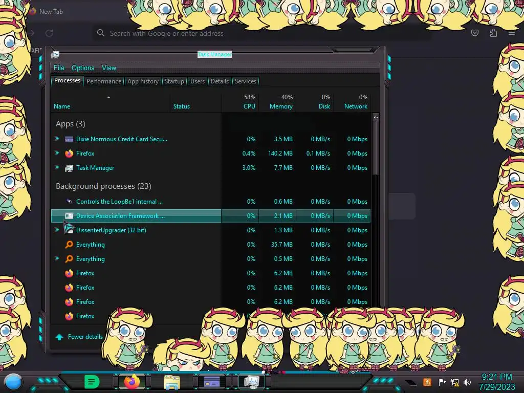This screenshot has width=524, height=393.
Task: Click the 3.5 MB memory value
Action: click(283, 139)
